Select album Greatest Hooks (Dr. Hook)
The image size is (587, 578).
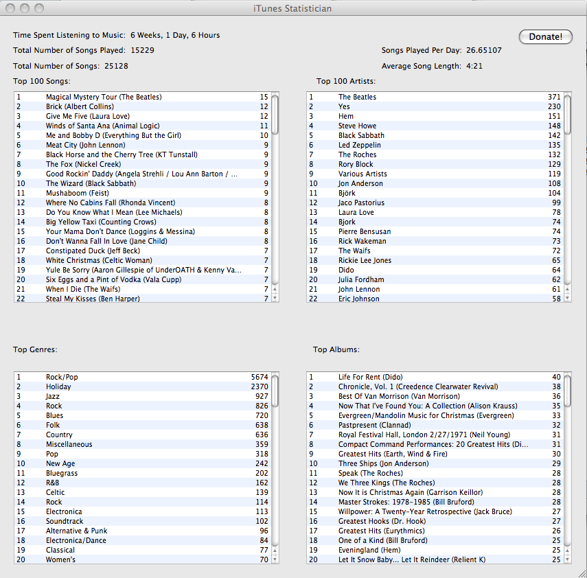(x=435, y=521)
